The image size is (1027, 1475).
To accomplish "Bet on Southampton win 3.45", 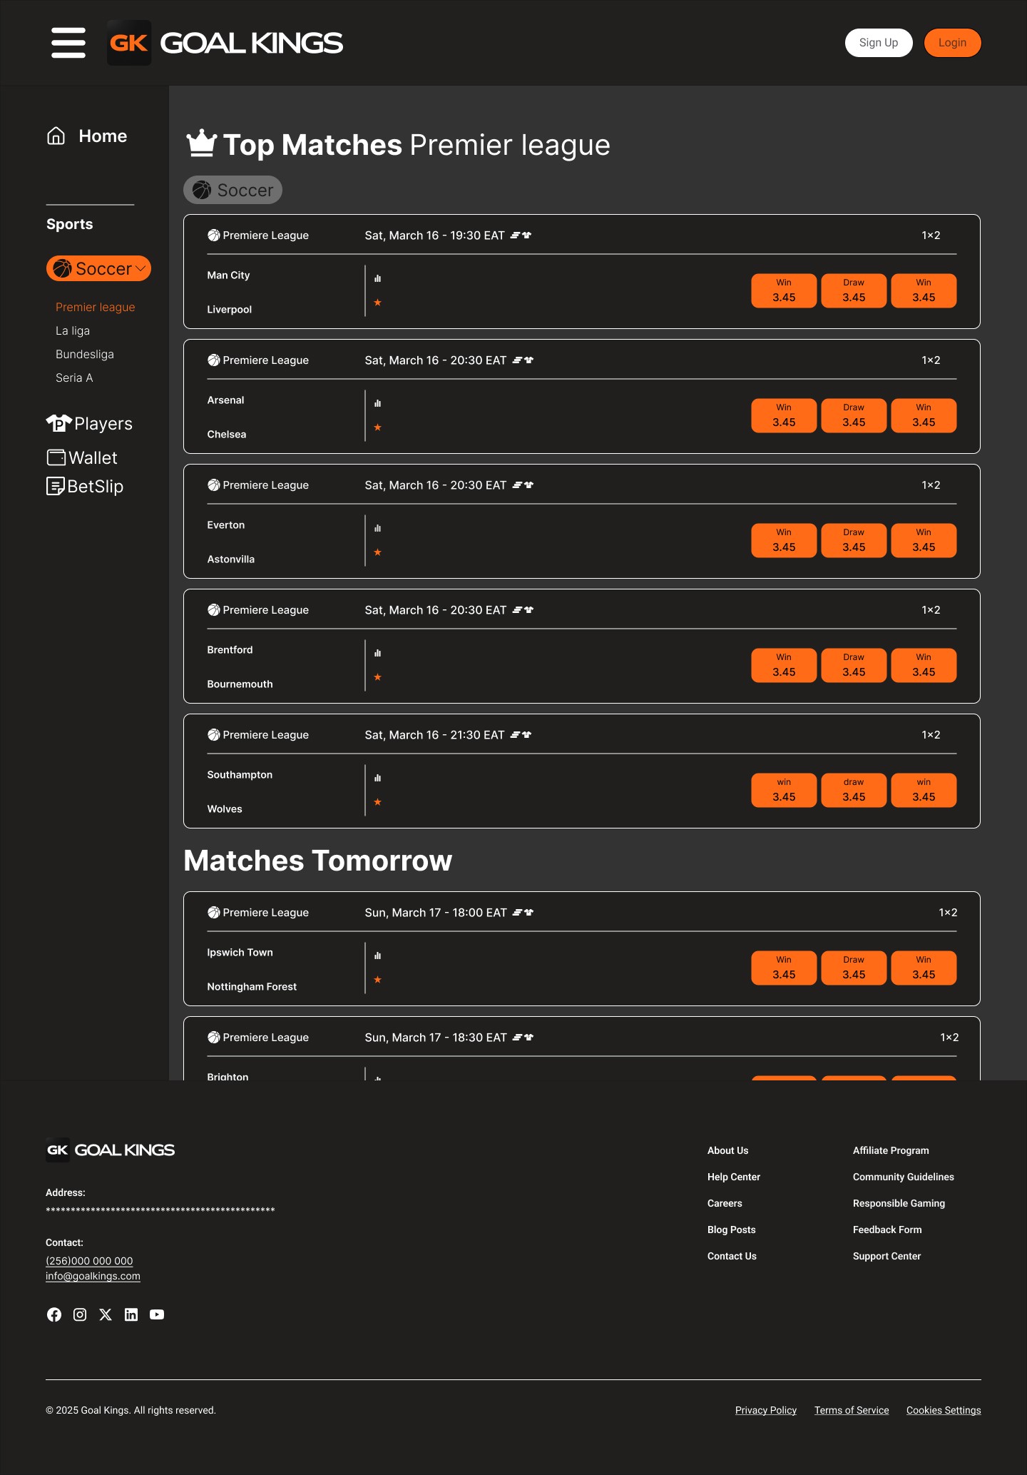I will coord(784,790).
